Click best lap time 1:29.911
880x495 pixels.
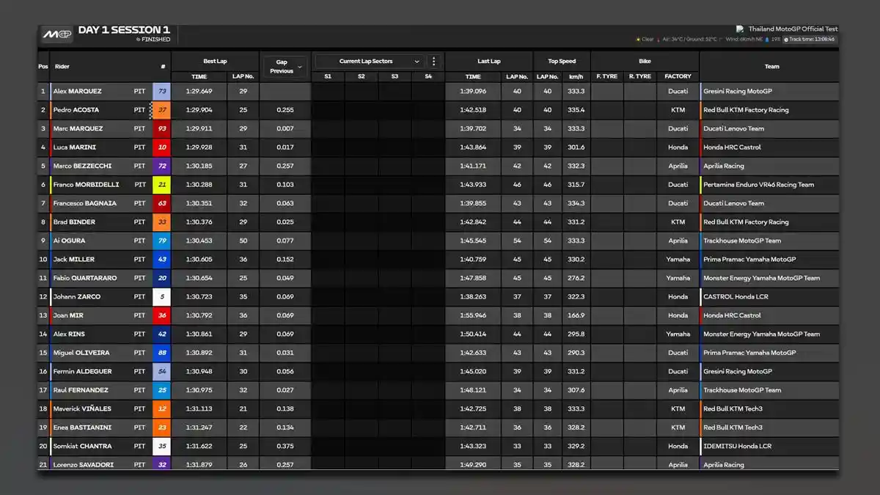(199, 129)
